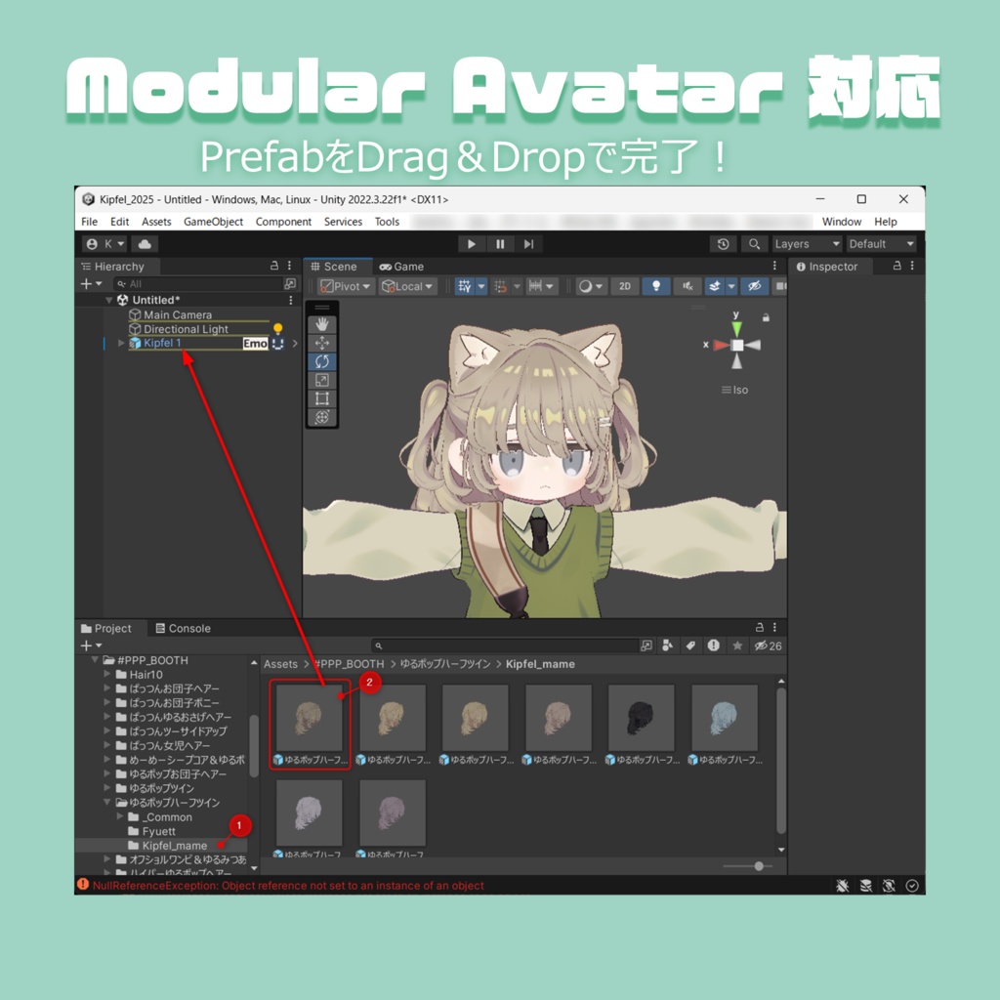Select the Scale tool
This screenshot has width=1000, height=1000.
pos(322,380)
